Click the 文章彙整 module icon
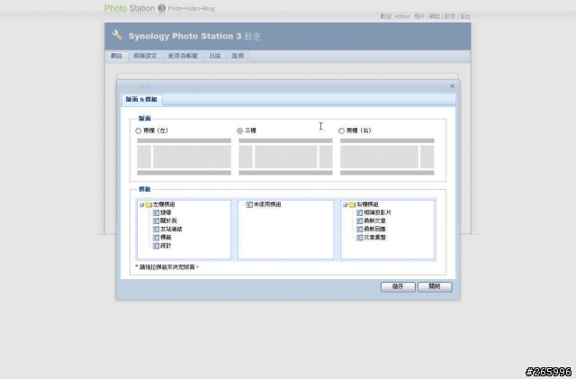 (x=360, y=237)
